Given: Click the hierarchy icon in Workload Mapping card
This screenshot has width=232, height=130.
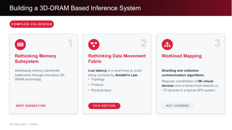Looking at the screenshot, I should click(167, 44).
